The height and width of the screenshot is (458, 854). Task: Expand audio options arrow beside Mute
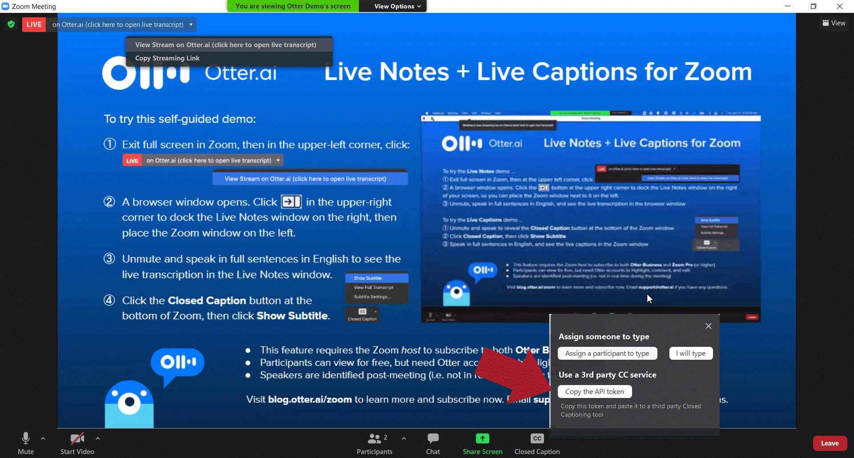point(43,438)
